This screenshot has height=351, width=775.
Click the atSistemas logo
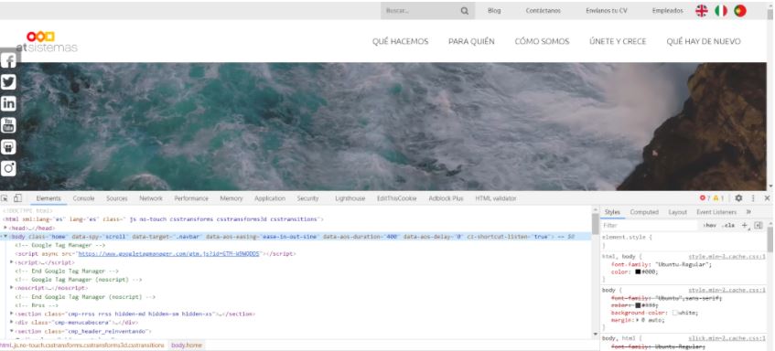pos(47,41)
